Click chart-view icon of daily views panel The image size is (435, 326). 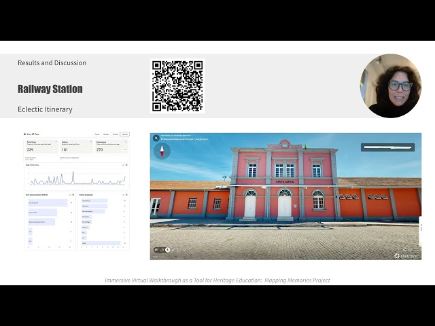tap(124, 165)
